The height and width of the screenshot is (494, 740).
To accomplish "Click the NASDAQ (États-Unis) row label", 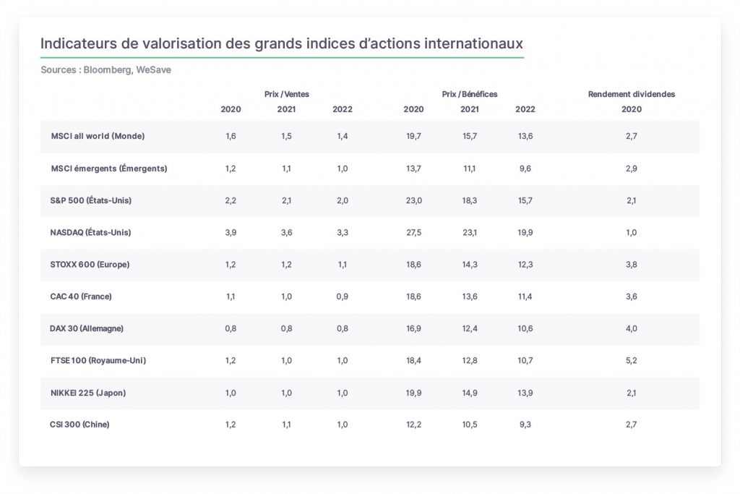I will pos(90,232).
